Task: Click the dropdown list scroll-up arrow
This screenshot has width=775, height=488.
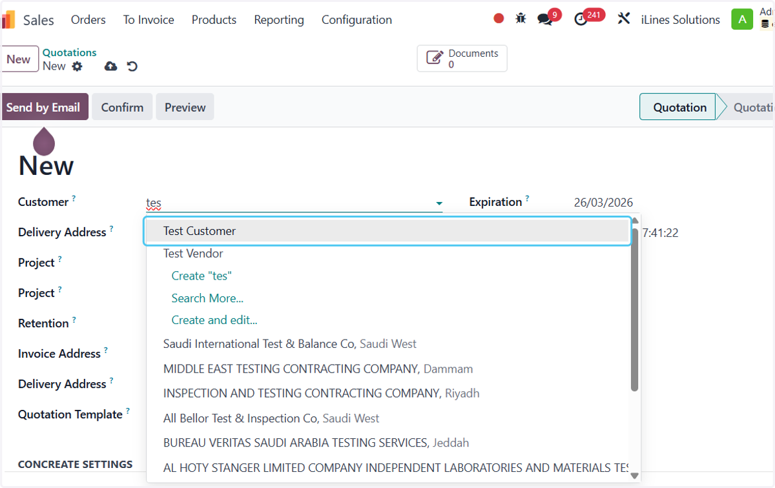Action: coord(635,221)
